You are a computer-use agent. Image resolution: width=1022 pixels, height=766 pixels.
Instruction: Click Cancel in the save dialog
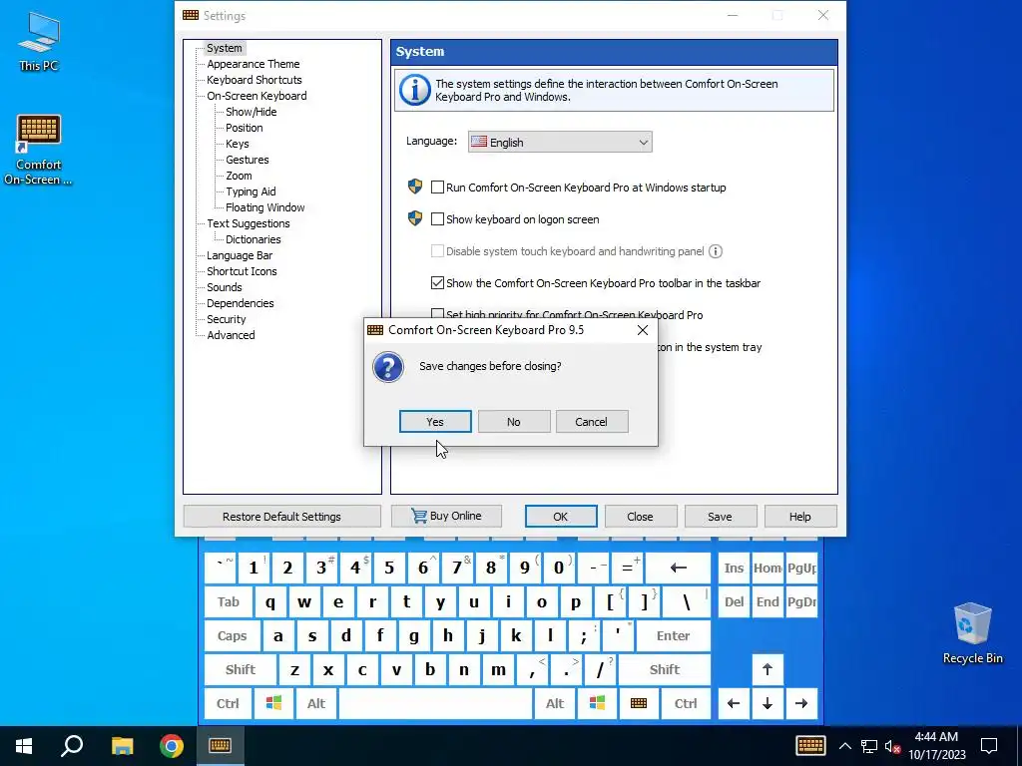click(x=592, y=422)
